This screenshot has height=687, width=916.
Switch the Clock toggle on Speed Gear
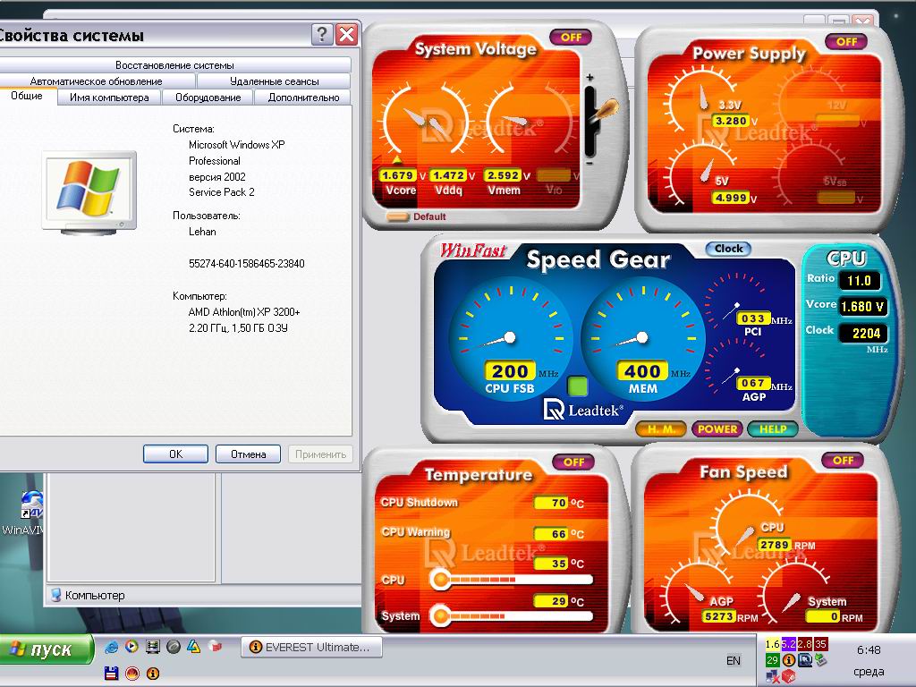(x=728, y=249)
